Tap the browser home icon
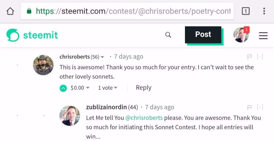The height and width of the screenshot is (141, 274). pos(10,11)
